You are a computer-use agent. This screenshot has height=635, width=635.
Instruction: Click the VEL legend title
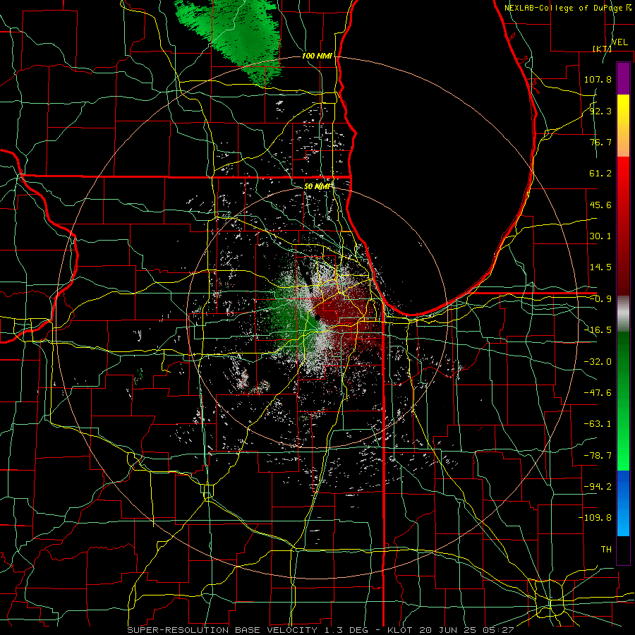620,42
